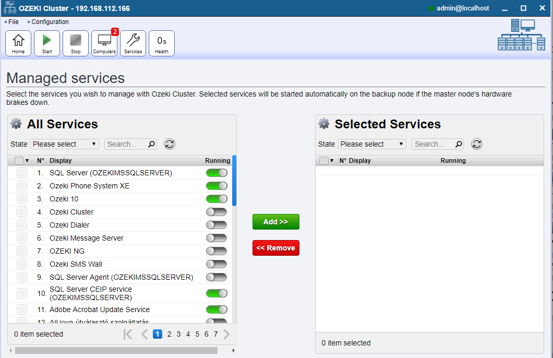Go to the next services page
The image size is (553, 358).
point(226,334)
